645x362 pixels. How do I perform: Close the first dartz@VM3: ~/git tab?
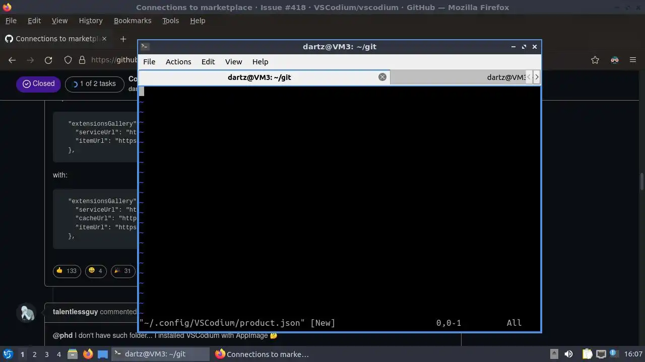pos(382,77)
